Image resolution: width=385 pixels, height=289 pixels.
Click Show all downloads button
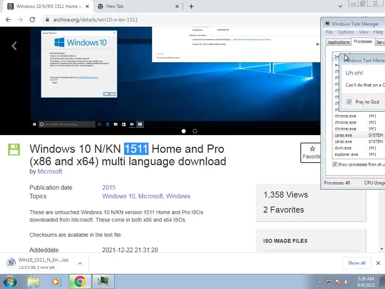(356, 263)
